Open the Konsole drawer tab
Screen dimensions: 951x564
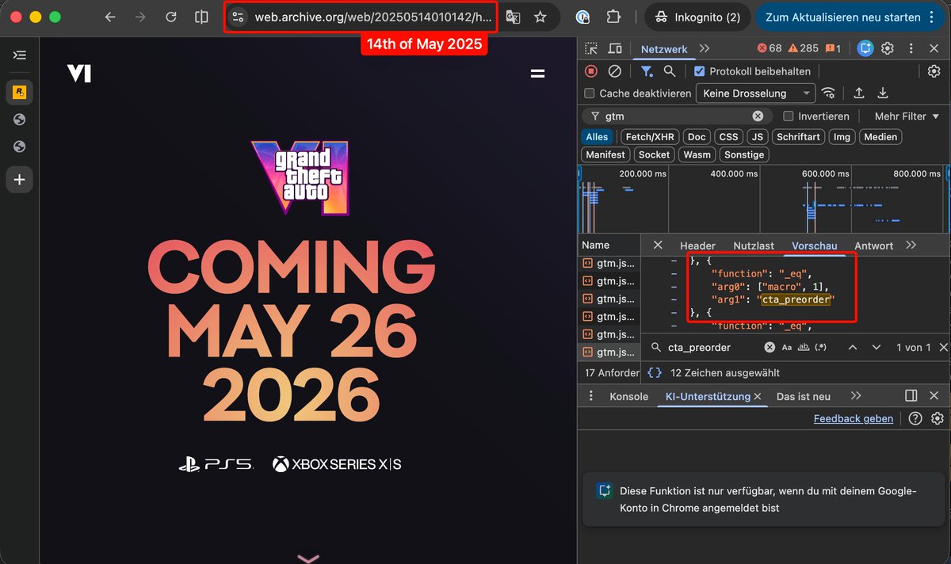tap(628, 396)
